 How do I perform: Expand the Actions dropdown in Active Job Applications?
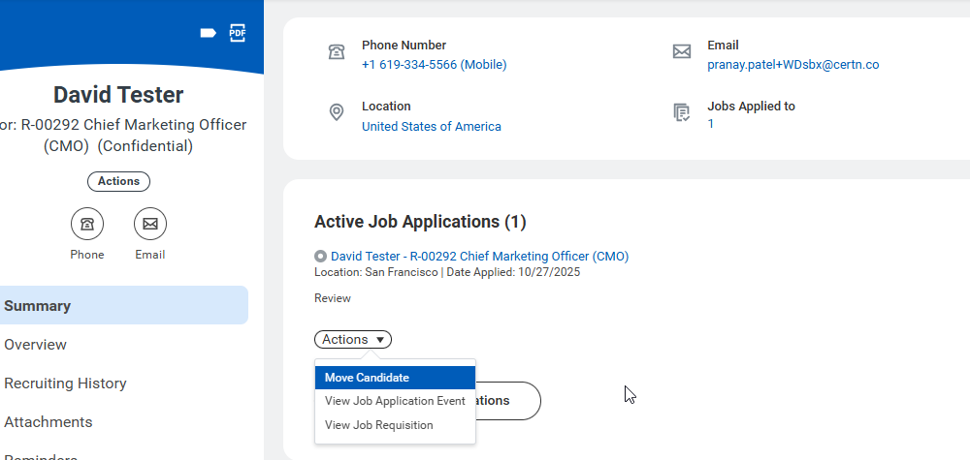pos(353,340)
